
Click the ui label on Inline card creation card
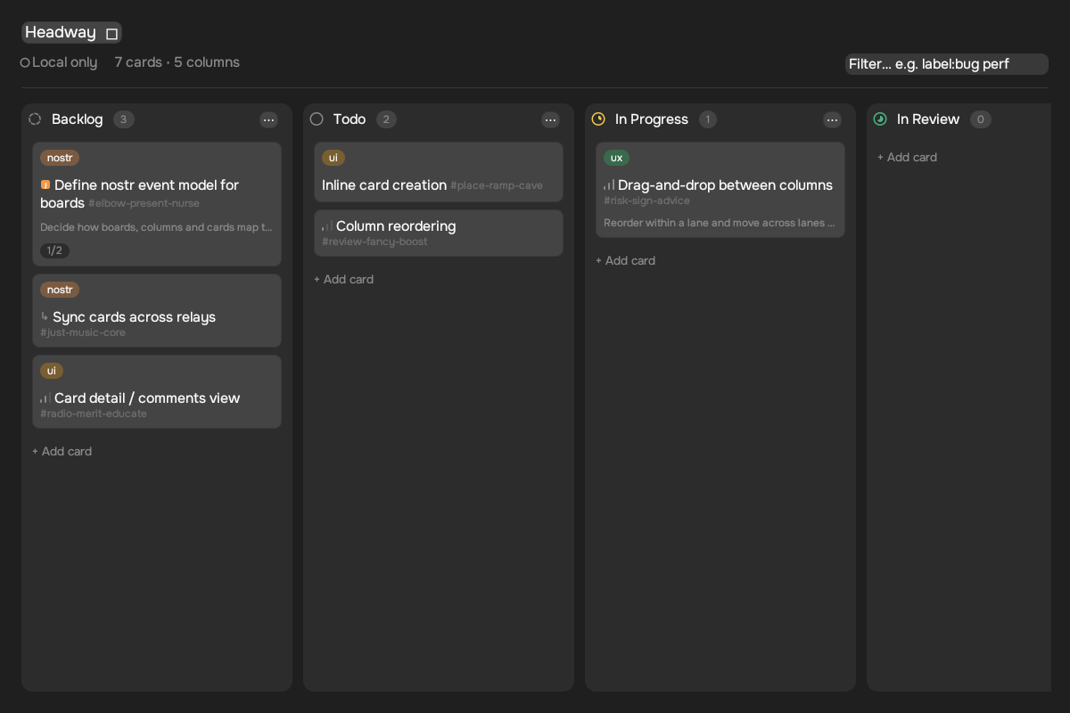pos(333,158)
